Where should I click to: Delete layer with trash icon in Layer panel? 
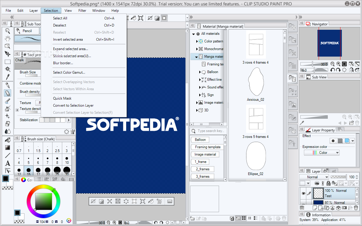pyautogui.click(x=356, y=208)
